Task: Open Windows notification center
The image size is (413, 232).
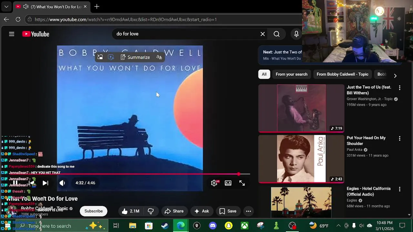Action: [402, 226]
